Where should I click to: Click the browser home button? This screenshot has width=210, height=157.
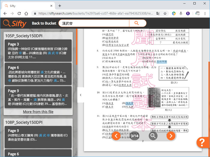pyautogui.click(x=27, y=13)
